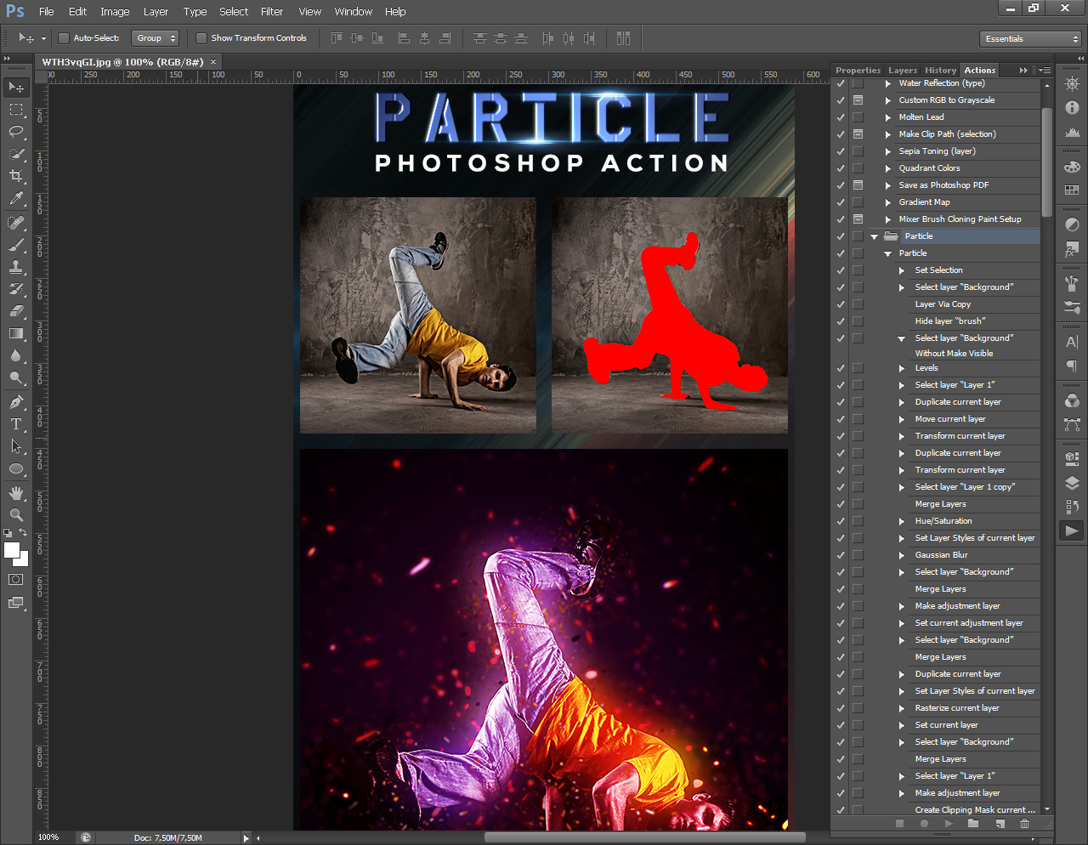Screen dimensions: 1088x845
Task: Open the Info panel icon
Action: coord(1072,108)
